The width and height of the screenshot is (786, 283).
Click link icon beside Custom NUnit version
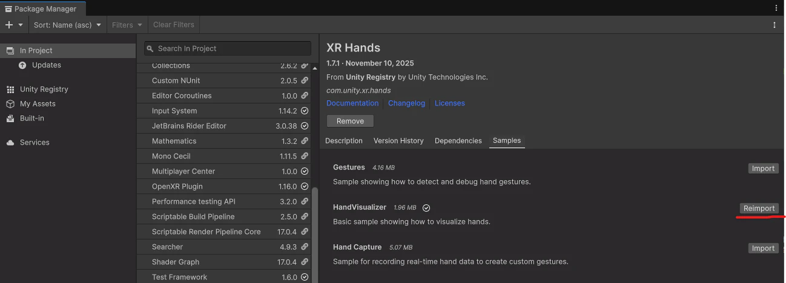(x=305, y=80)
